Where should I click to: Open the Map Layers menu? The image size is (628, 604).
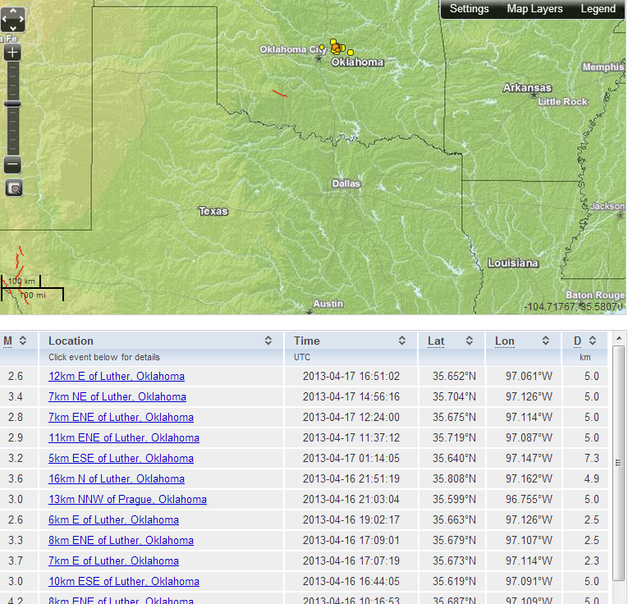click(x=534, y=9)
